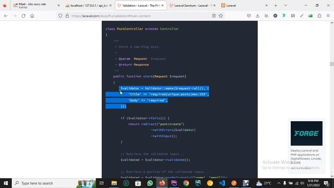Expand the list all tabs chevron
This screenshot has height=188, width=334.
tap(285, 6)
